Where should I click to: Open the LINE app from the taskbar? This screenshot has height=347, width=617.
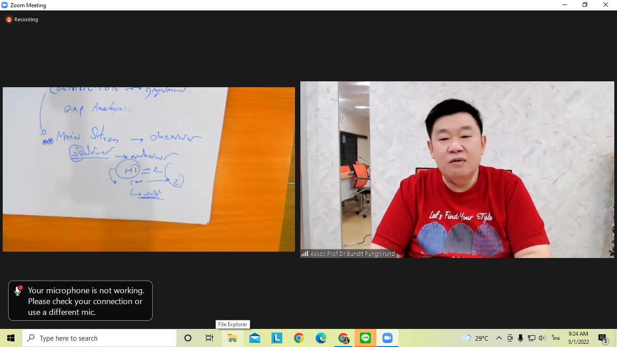click(365, 338)
